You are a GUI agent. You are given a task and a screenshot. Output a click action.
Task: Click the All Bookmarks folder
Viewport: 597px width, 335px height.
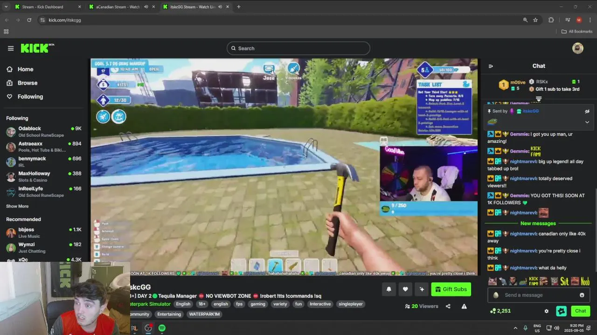577,32
